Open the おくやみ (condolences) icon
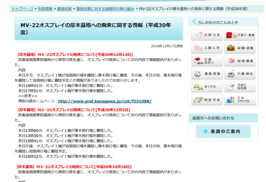 pyautogui.click(x=207, y=87)
